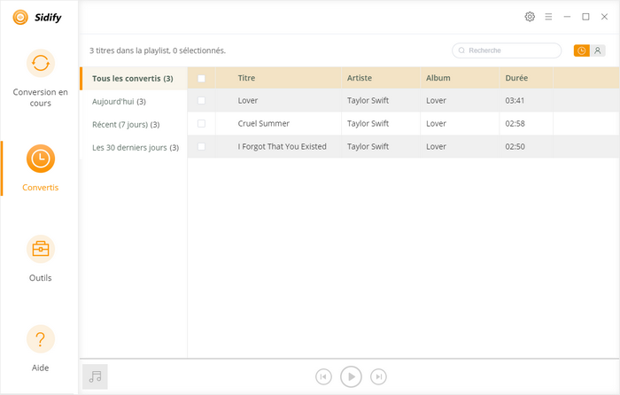Image resolution: width=620 pixels, height=395 pixels.
Task: Check the box for Cruel Summer
Action: [201, 123]
